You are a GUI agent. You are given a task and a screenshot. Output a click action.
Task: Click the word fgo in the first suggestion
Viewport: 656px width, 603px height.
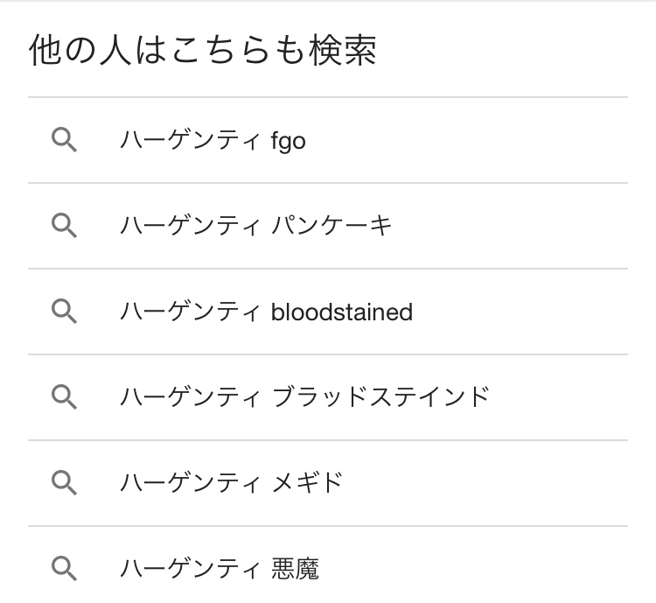[x=289, y=141]
